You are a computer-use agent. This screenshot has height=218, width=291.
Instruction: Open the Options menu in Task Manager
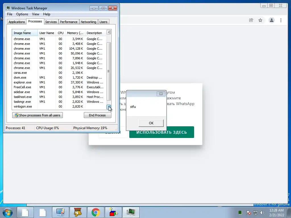coord(22,14)
